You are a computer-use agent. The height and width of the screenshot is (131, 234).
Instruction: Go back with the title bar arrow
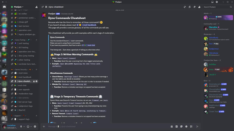(x=3, y=2)
